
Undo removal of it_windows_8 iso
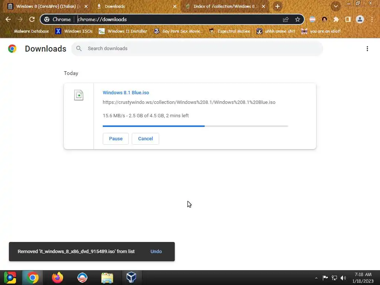point(156,252)
